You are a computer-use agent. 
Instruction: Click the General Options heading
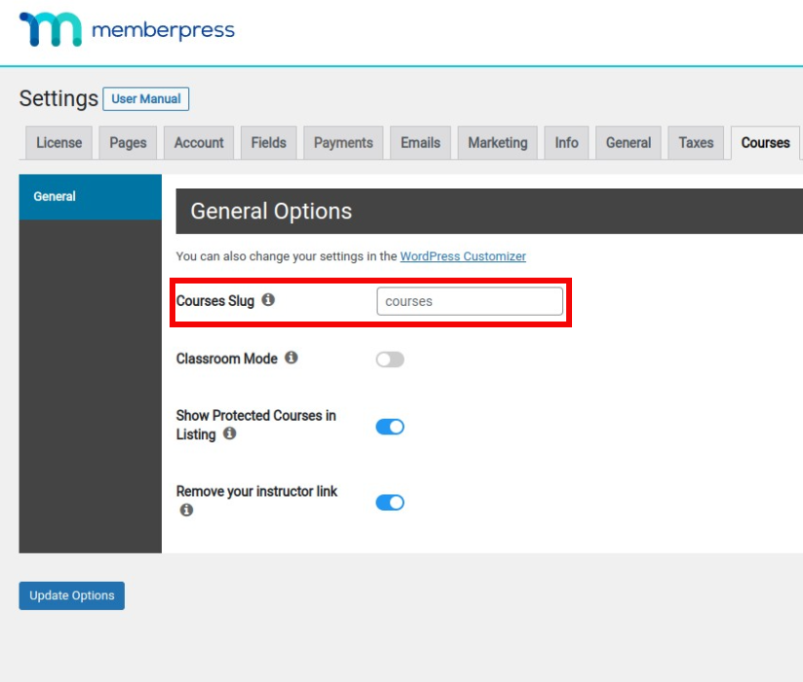271,211
